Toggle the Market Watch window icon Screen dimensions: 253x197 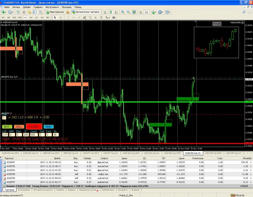pyautogui.click(x=18, y=12)
